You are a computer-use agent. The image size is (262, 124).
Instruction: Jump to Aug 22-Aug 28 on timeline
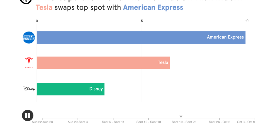coord(42,122)
